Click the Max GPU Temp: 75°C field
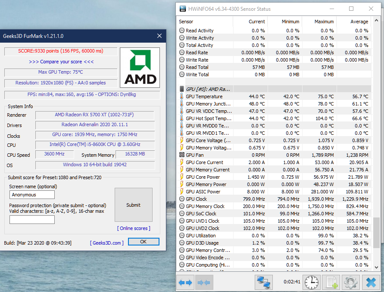Viewport: 384px width, 292px height. [x=61, y=72]
